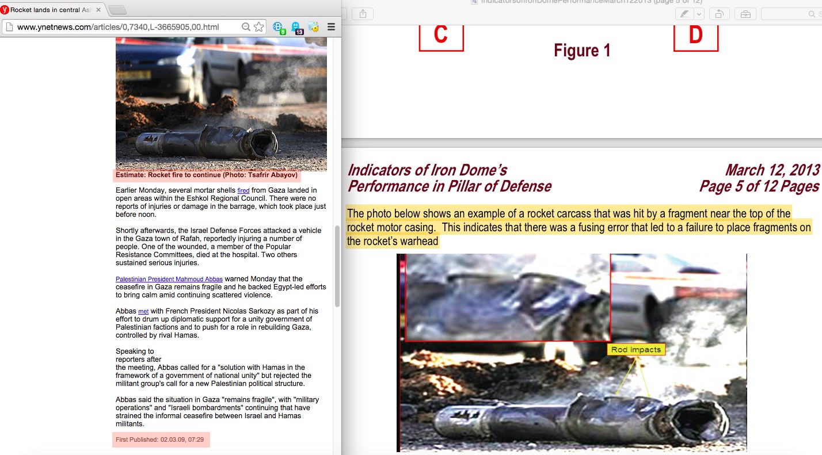Click the highlight pen tool in Preview
This screenshot has width=822, height=455.
685,14
